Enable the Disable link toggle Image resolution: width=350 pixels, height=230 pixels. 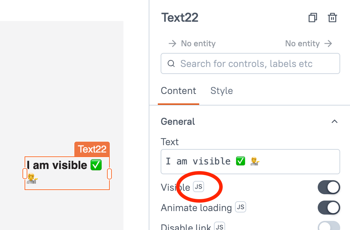pos(328,228)
